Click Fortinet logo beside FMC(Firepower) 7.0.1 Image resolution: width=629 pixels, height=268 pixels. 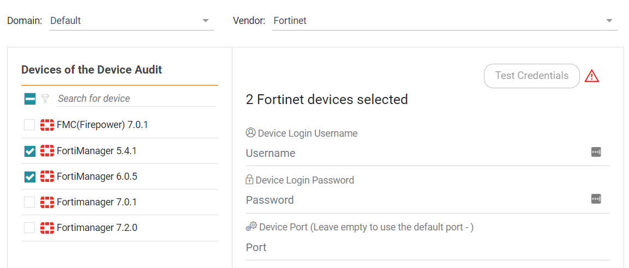tap(47, 125)
